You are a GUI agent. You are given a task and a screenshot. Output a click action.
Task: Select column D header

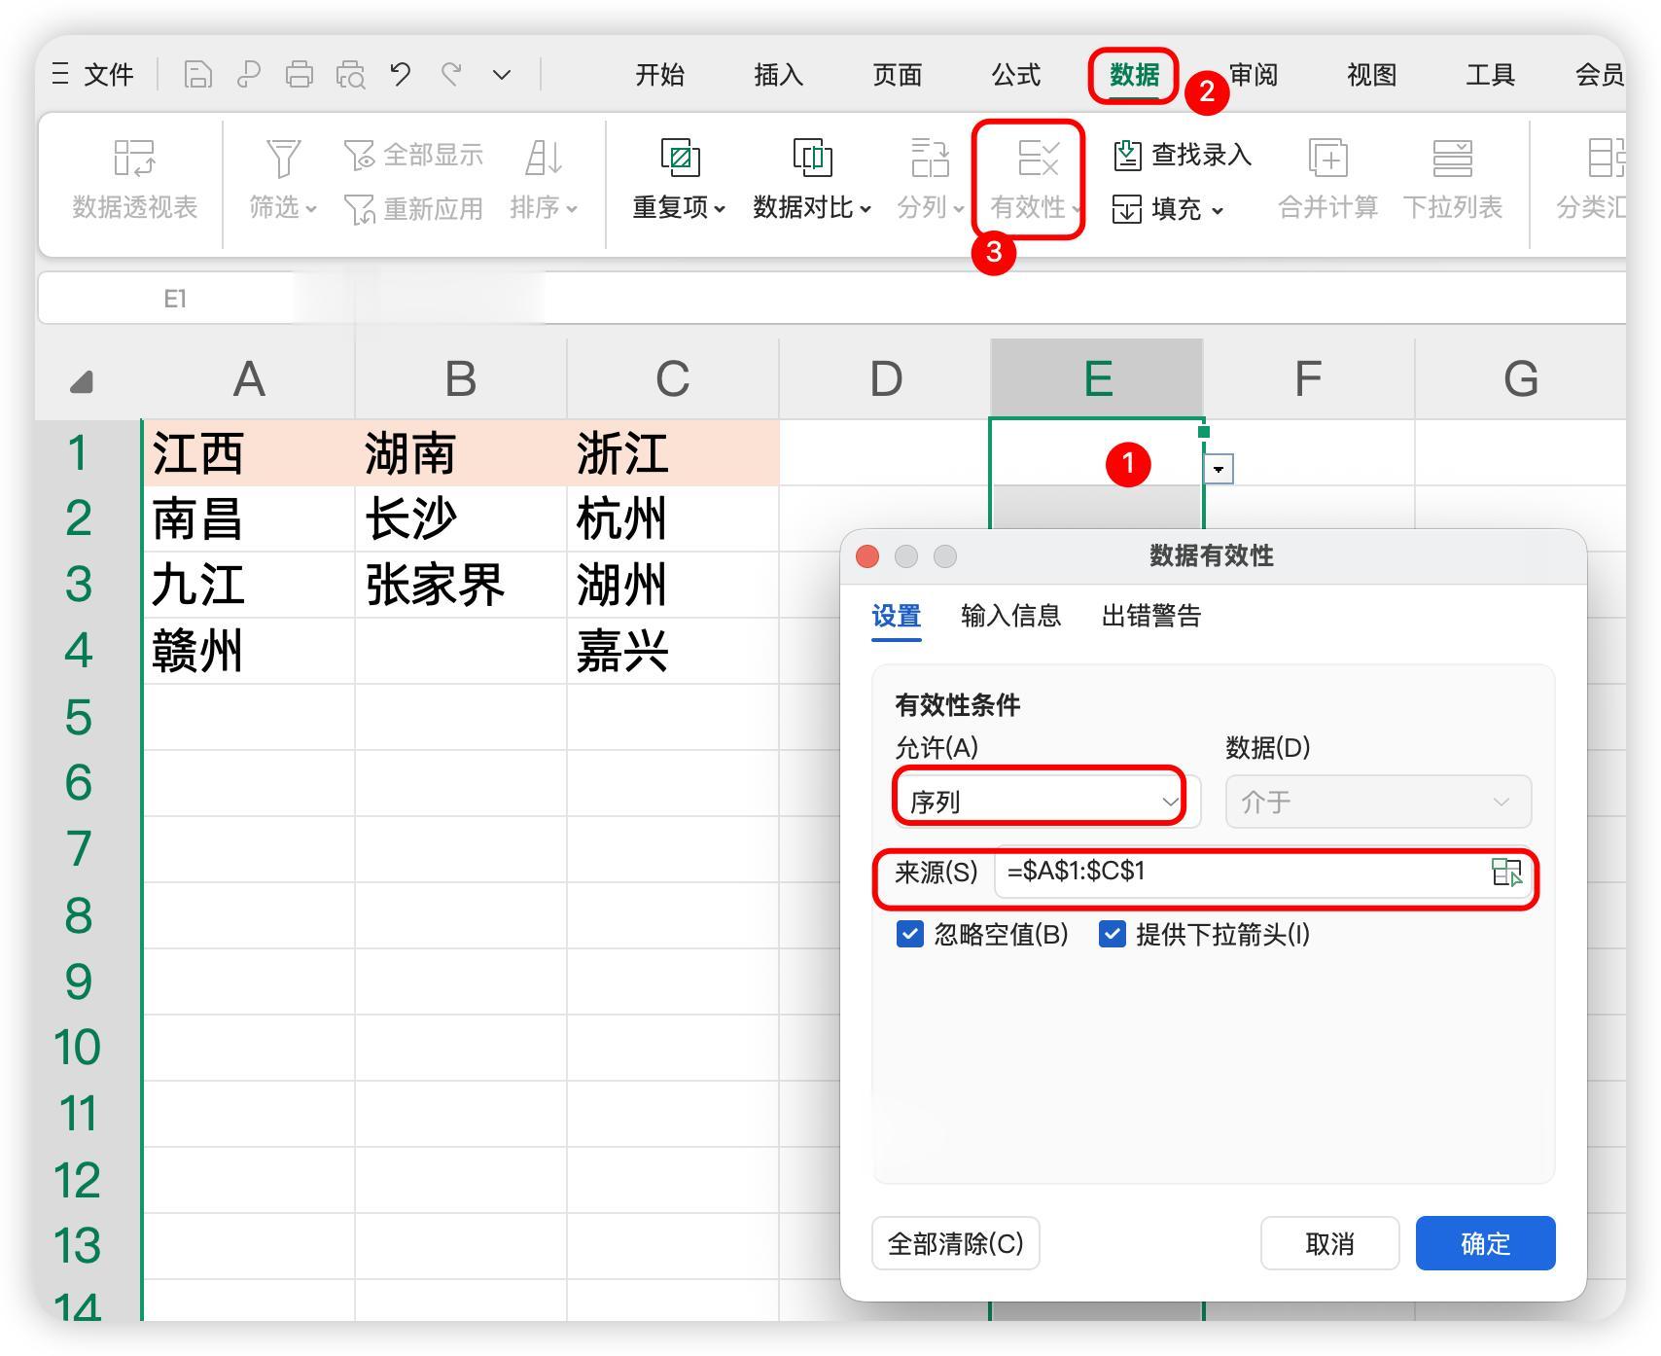point(885,378)
